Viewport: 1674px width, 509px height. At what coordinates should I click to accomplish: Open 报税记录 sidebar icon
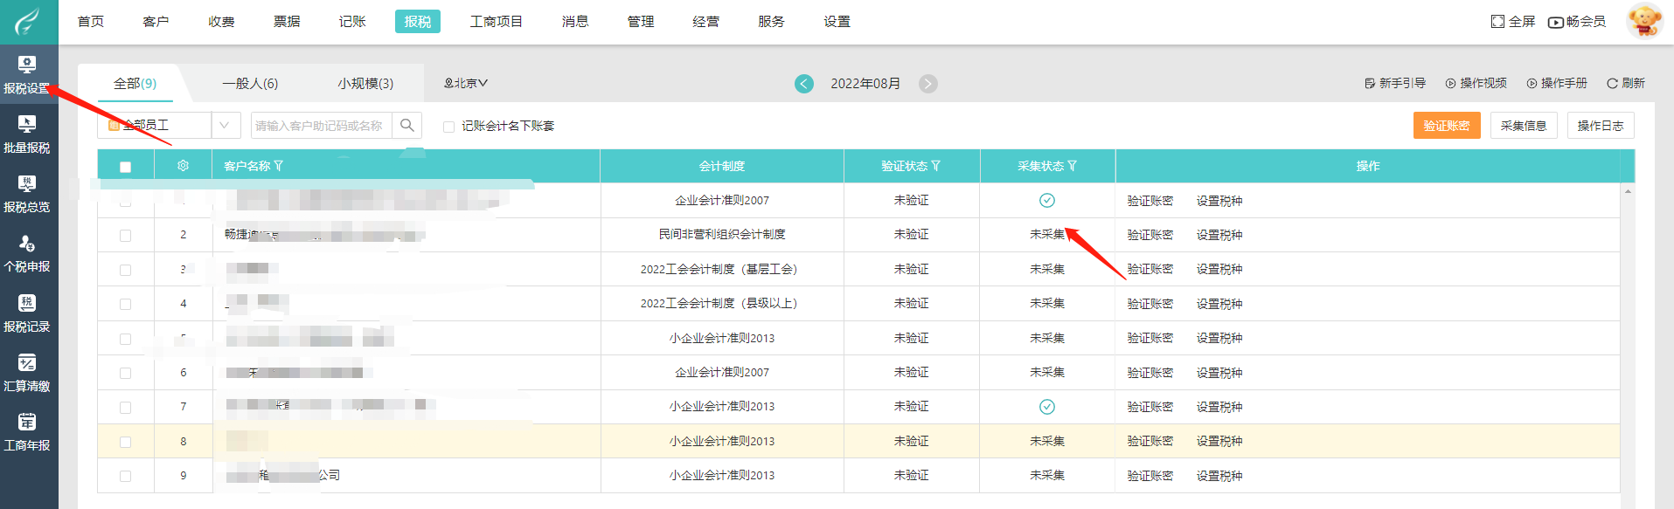27,313
